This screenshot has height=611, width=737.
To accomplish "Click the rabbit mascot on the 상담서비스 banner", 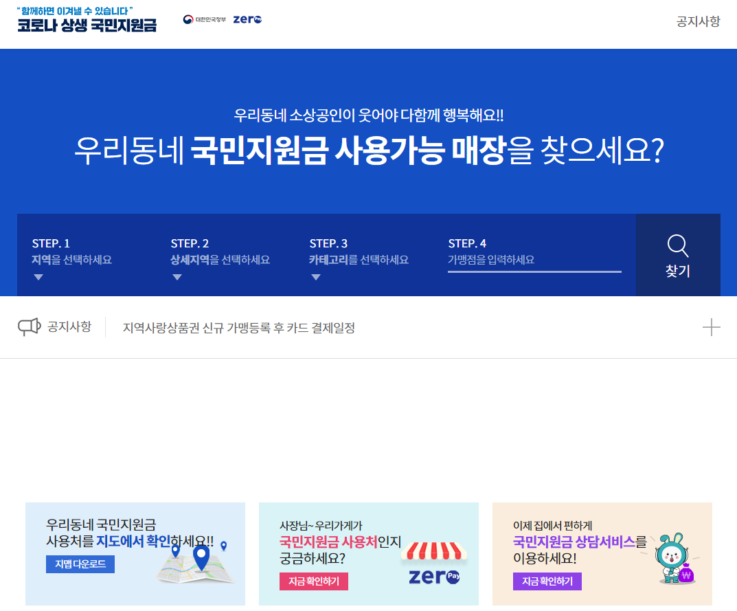I will [675, 558].
